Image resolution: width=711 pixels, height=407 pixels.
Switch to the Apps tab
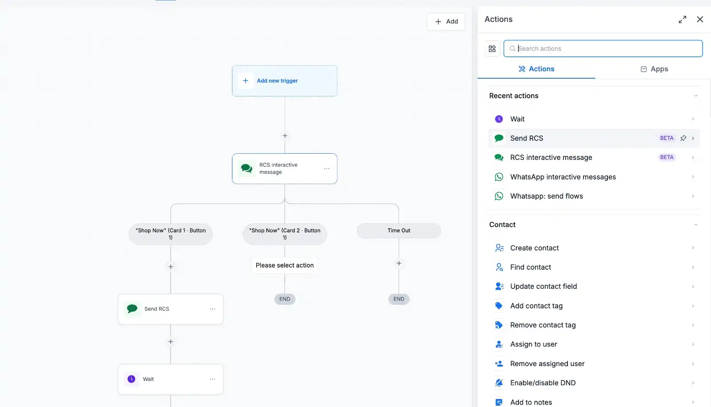point(654,69)
